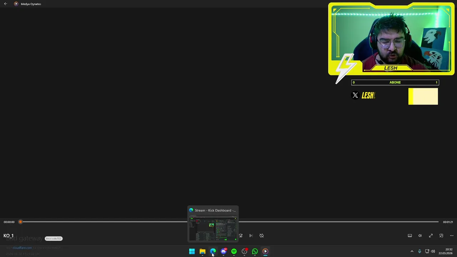Switch to mini player view

pos(441,236)
